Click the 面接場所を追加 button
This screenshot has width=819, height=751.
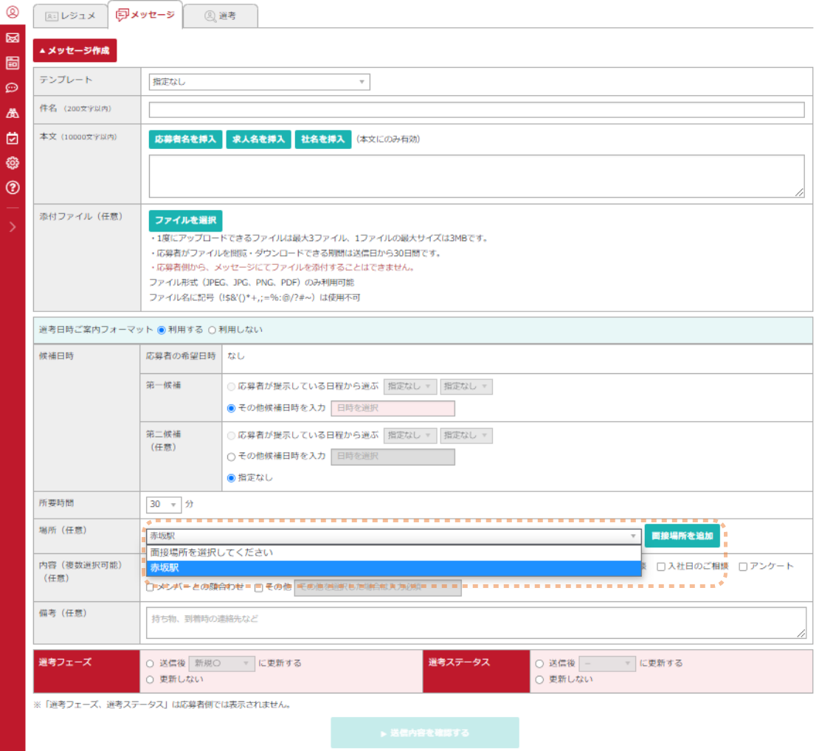(x=682, y=536)
